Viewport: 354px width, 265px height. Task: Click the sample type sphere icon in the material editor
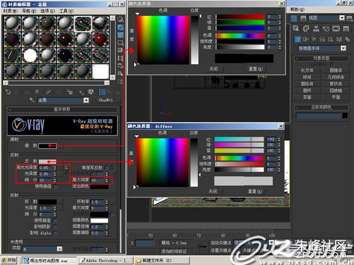(121, 19)
